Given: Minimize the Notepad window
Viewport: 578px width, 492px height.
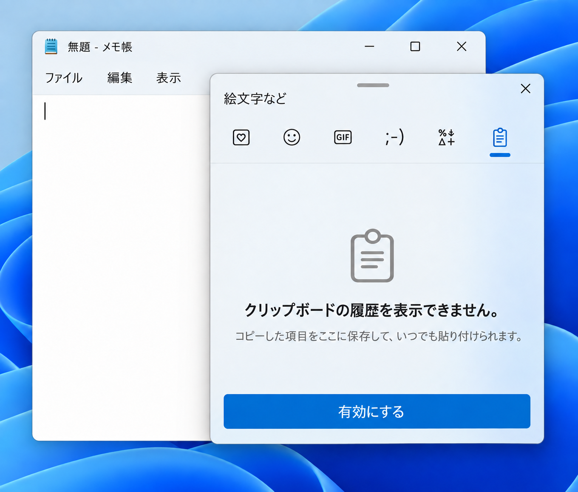Looking at the screenshot, I should 370,46.
